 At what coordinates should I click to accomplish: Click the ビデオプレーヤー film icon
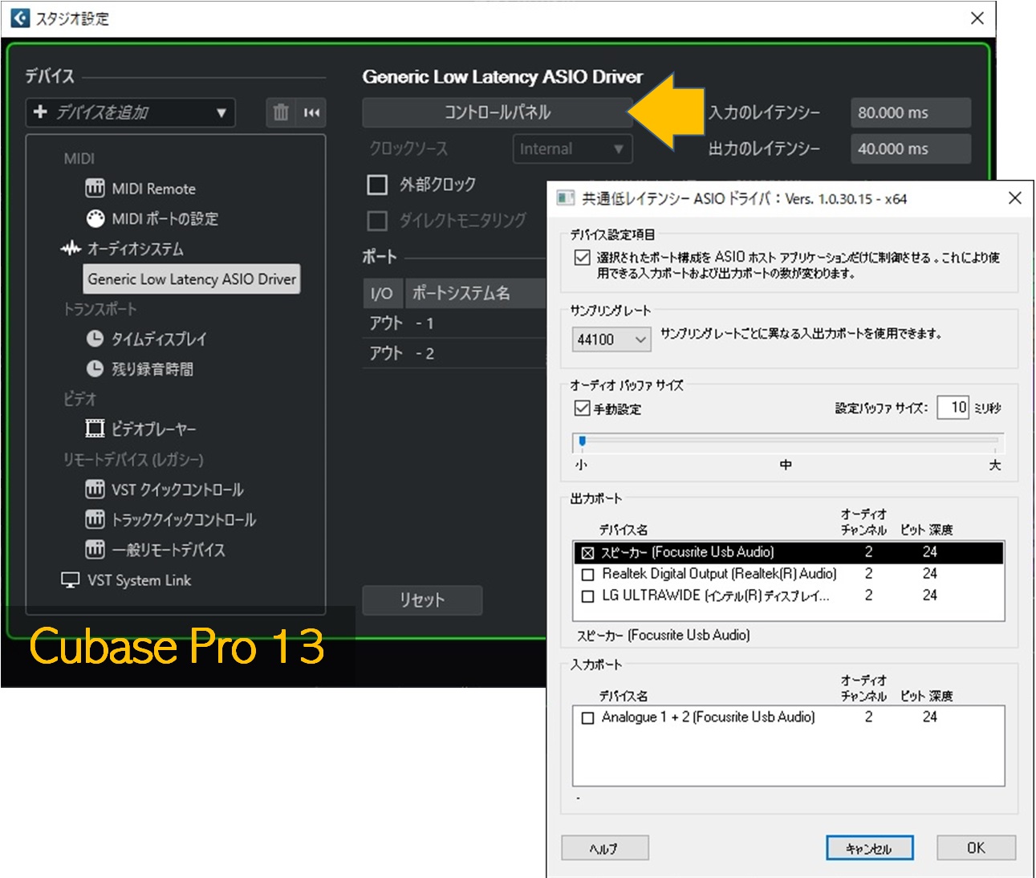pos(95,429)
